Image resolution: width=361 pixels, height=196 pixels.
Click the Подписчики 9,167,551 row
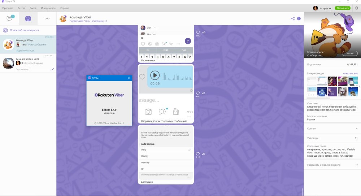(x=332, y=65)
